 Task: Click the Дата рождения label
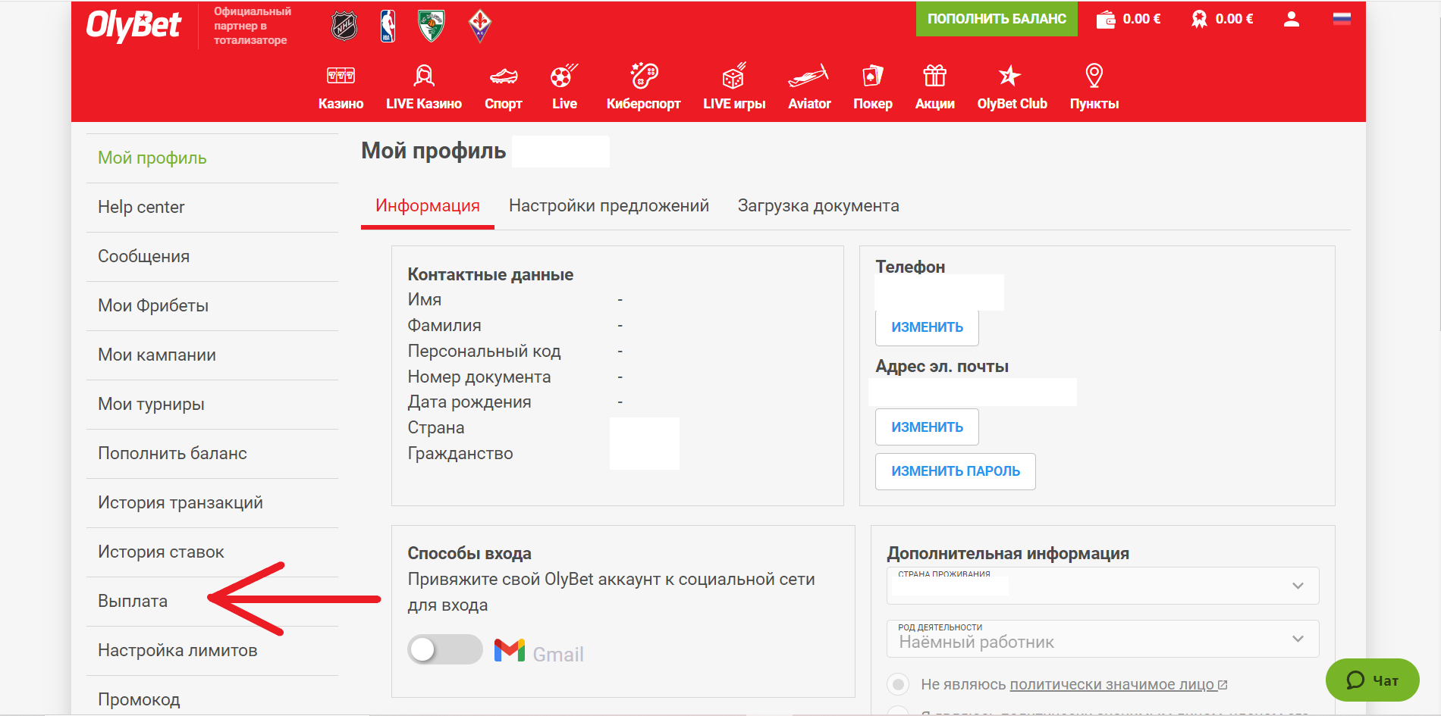click(469, 402)
